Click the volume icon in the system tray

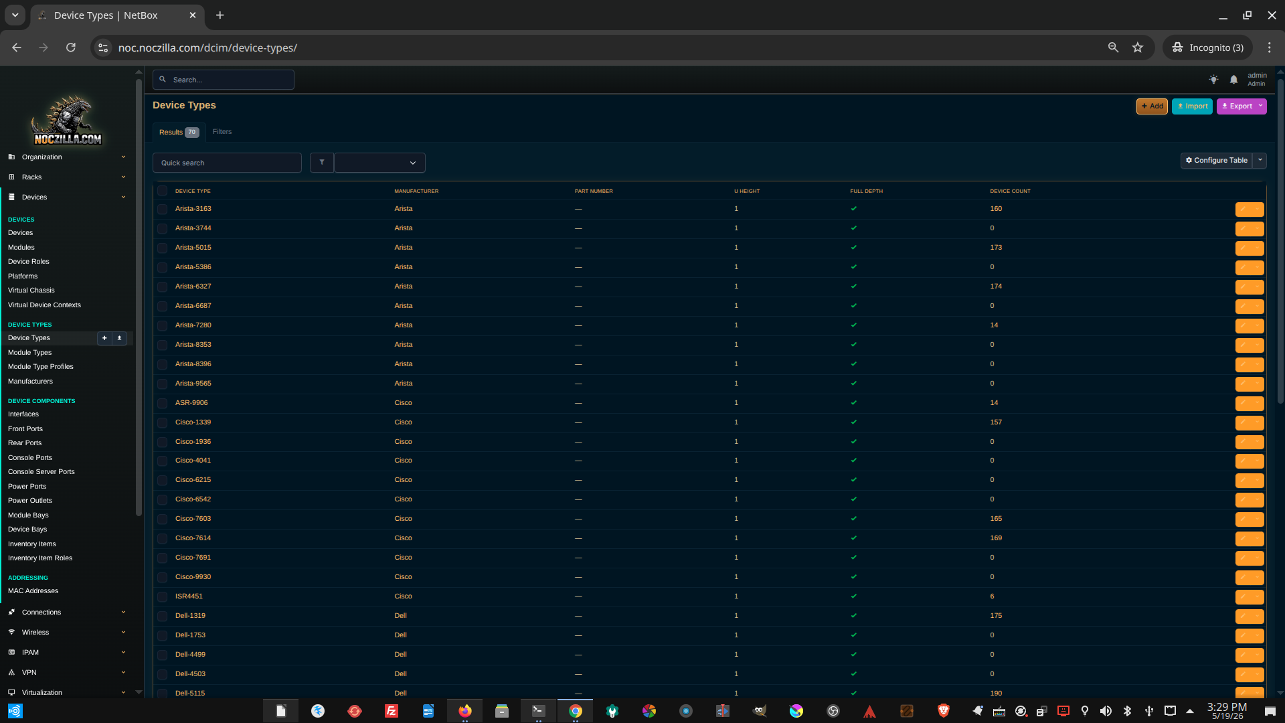click(1106, 711)
